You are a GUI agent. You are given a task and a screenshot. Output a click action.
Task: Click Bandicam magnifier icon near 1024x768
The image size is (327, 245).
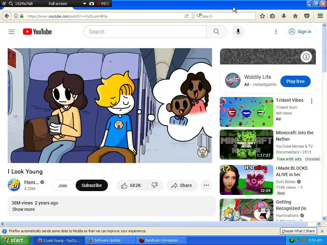click(11, 4)
